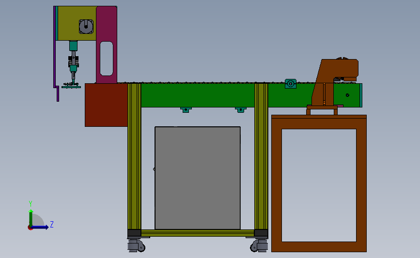
Task: Click the red origin dot of the triad
Action: pos(30,228)
